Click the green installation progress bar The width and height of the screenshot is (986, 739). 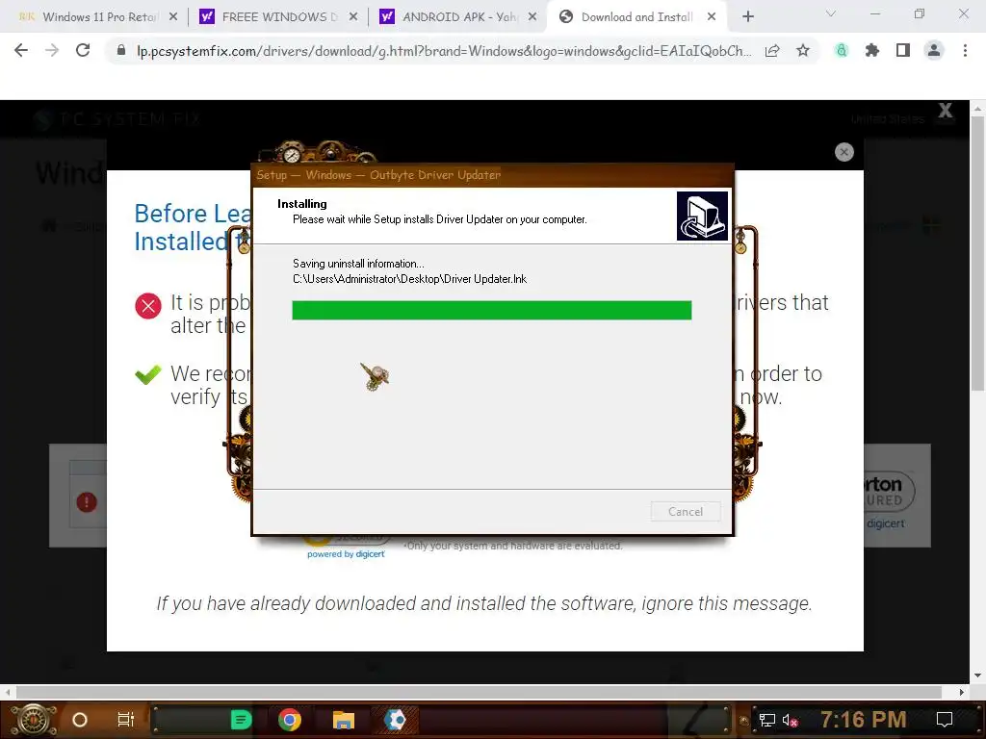(x=492, y=310)
